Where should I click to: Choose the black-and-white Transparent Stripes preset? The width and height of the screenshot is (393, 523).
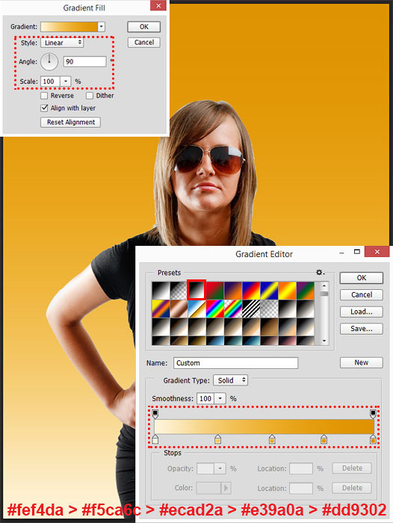pos(251,309)
